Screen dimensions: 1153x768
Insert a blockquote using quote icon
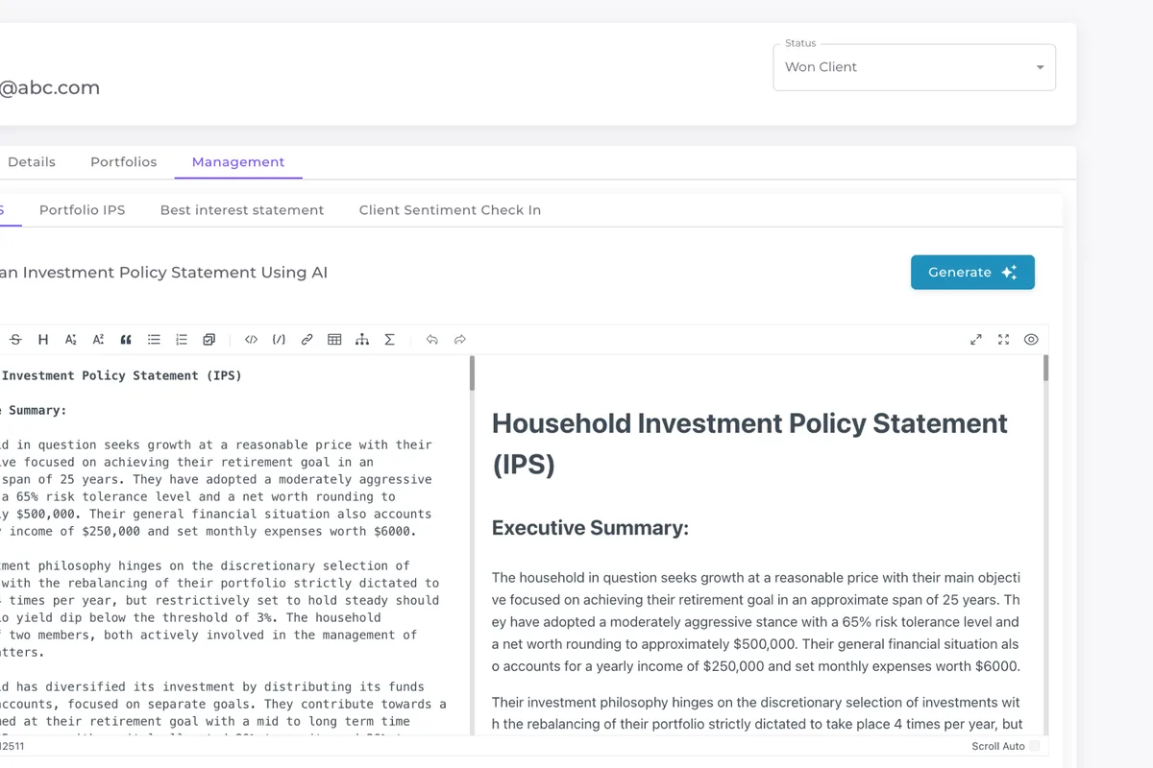[126, 340]
